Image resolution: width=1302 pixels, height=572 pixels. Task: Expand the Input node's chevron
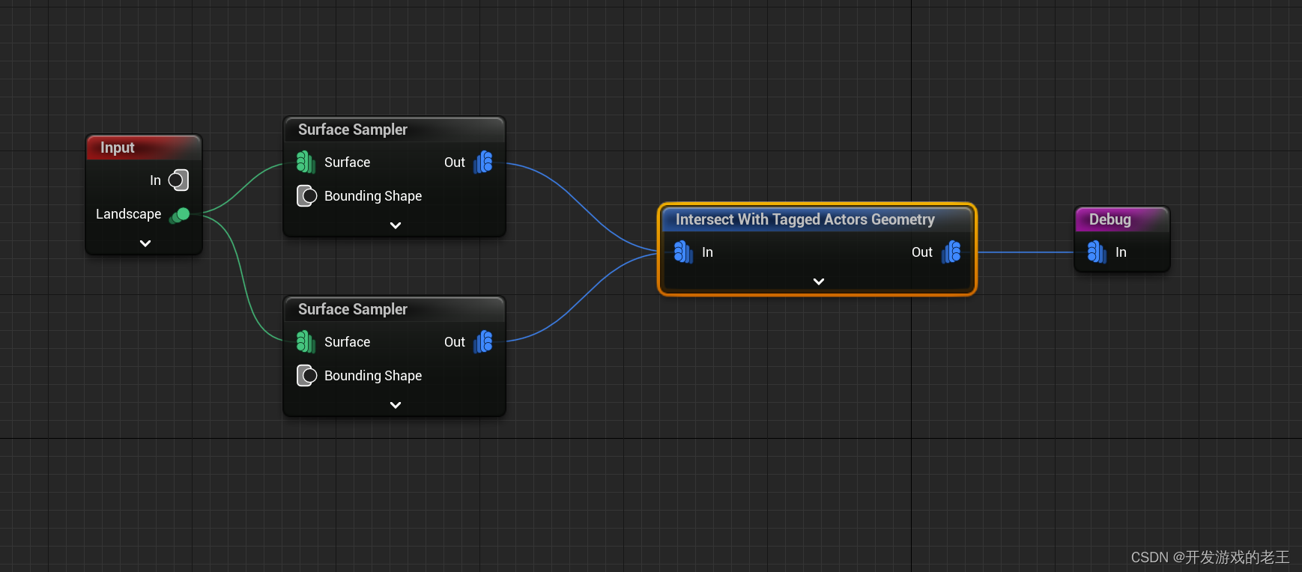(x=145, y=243)
